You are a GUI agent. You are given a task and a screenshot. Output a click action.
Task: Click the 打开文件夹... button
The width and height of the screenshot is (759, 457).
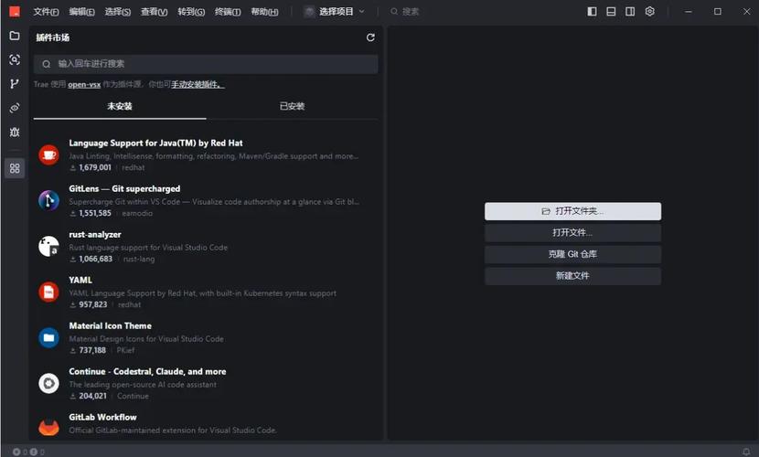click(x=572, y=211)
